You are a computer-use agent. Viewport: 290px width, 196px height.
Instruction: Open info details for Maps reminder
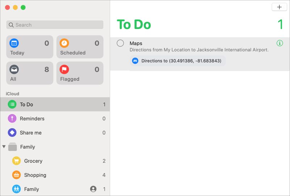pyautogui.click(x=279, y=43)
